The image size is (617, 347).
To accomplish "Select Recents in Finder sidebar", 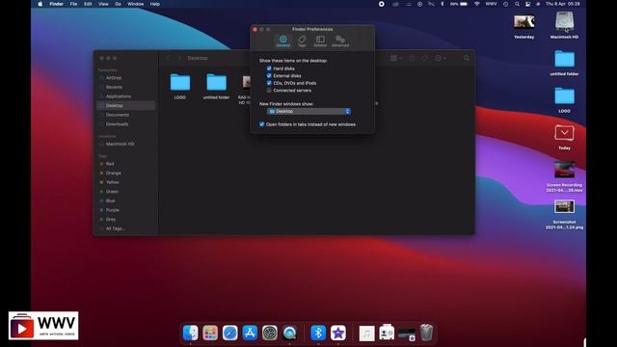I will click(126, 87).
